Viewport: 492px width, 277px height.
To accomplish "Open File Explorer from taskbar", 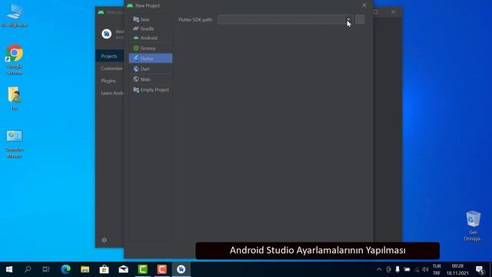I will 85,269.
